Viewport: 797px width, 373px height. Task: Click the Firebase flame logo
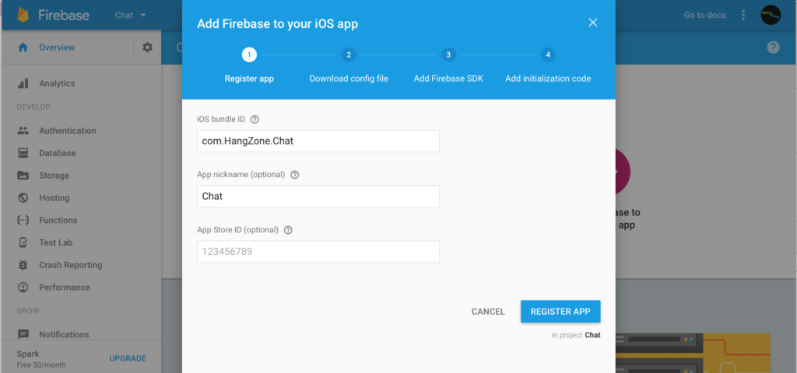point(23,15)
